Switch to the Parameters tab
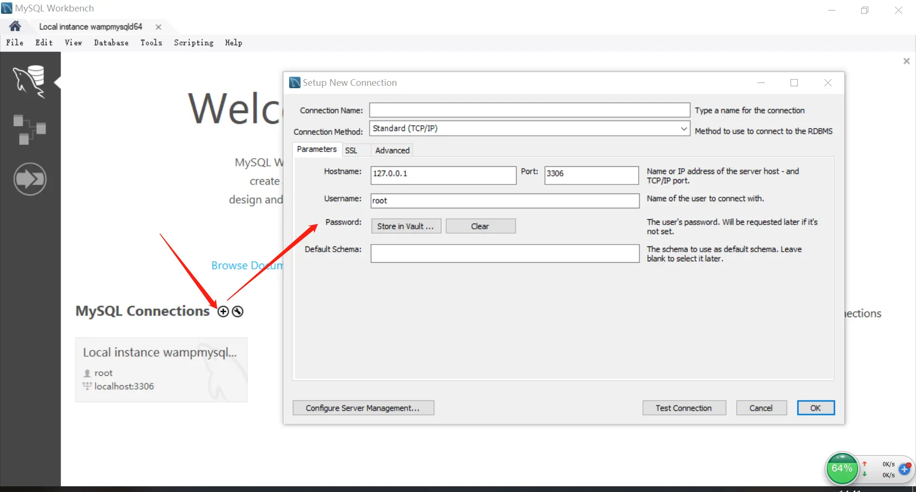916x492 pixels. tap(317, 149)
